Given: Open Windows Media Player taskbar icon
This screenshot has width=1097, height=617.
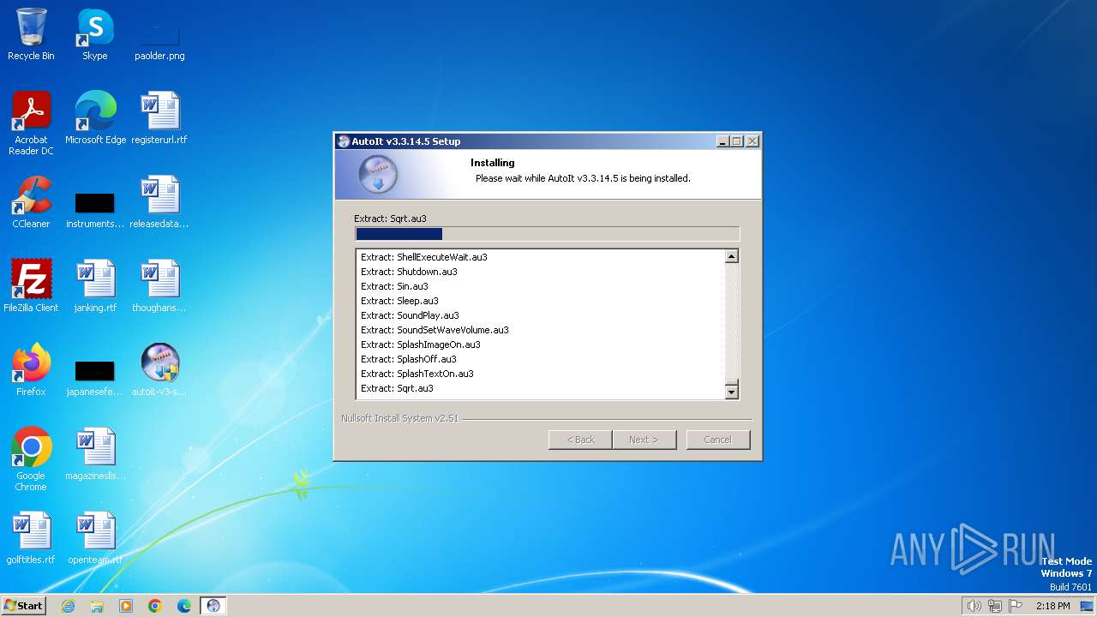Looking at the screenshot, I should click(x=126, y=606).
